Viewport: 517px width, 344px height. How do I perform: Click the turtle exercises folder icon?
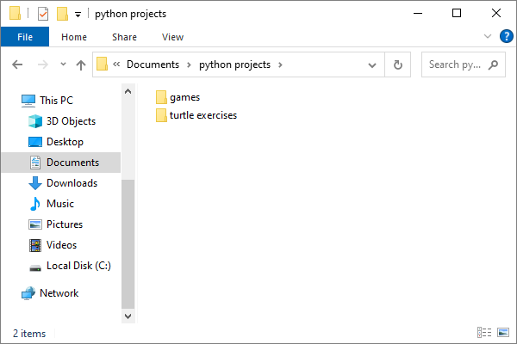pyautogui.click(x=161, y=115)
